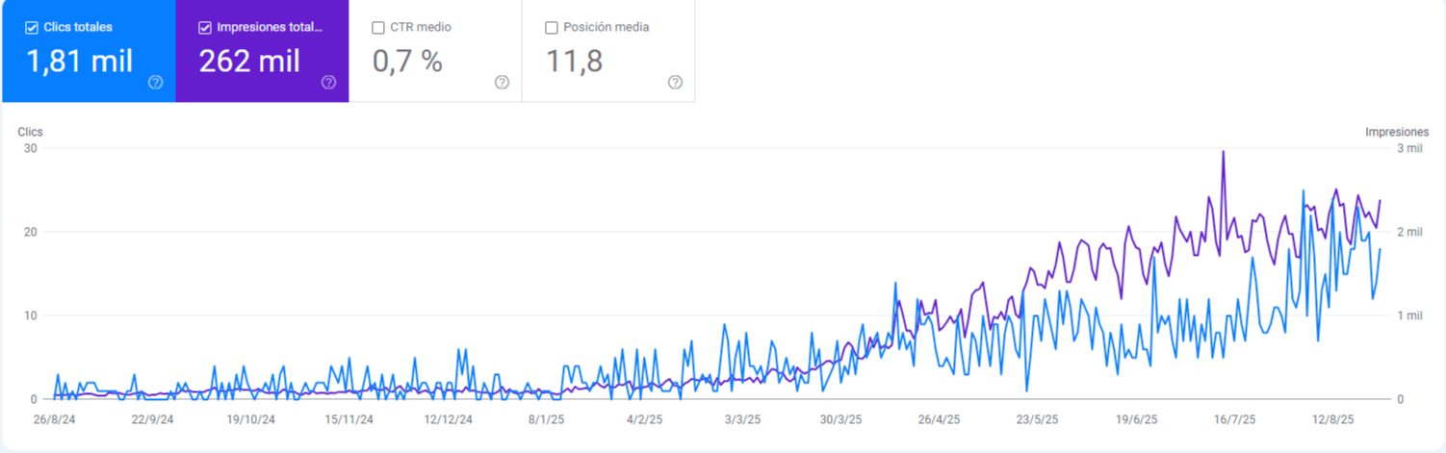Click the 8/1/25 date label
This screenshot has height=453, width=1446.
pyautogui.click(x=547, y=420)
